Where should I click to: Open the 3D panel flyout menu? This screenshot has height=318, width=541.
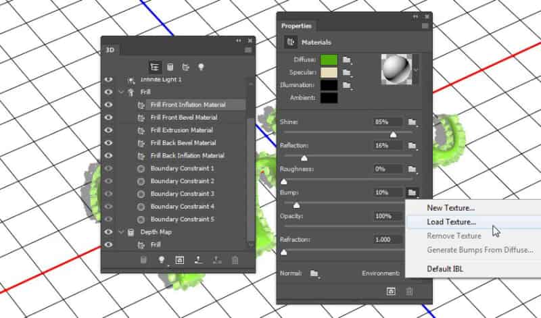click(248, 50)
